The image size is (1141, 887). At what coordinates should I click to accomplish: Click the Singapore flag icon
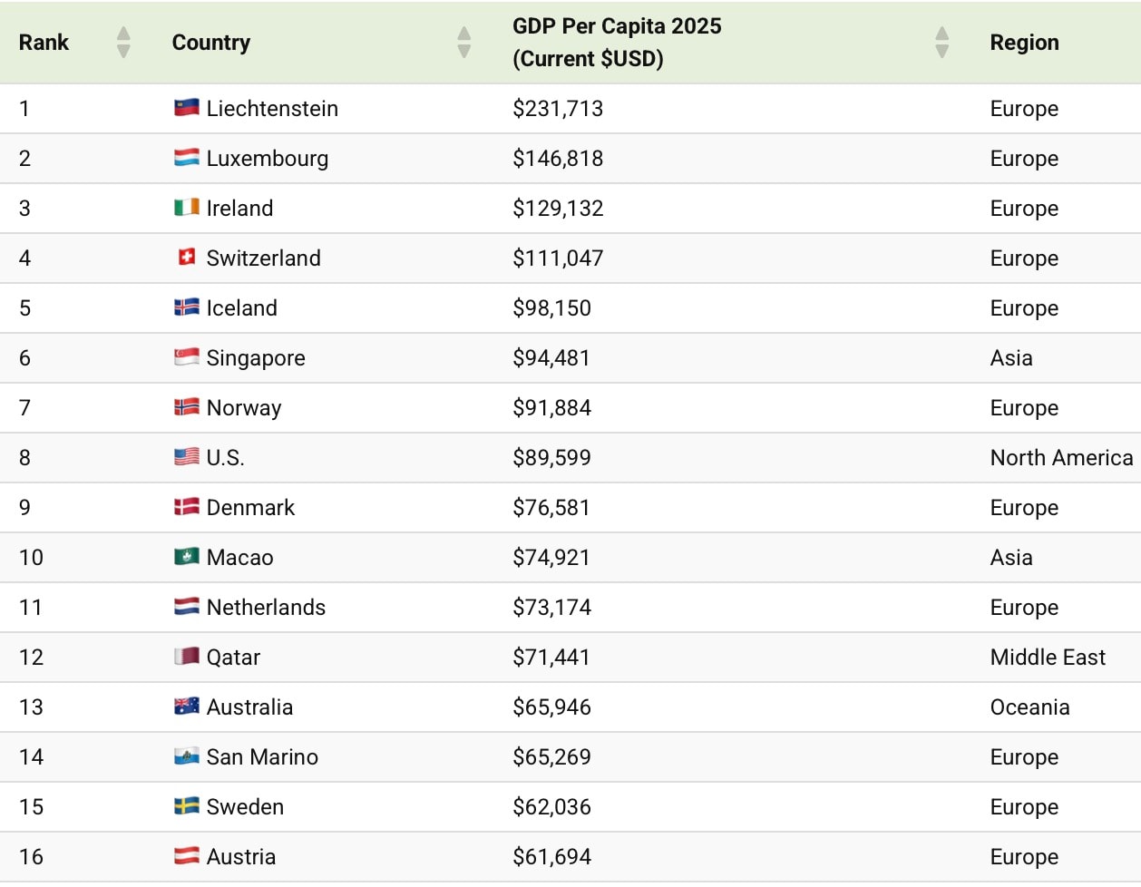click(186, 357)
